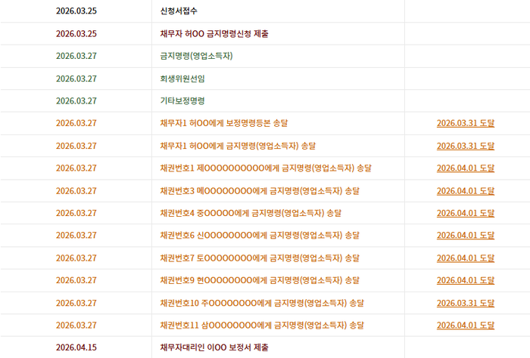Open 도달 link for 채권번호7 row

pyautogui.click(x=466, y=258)
